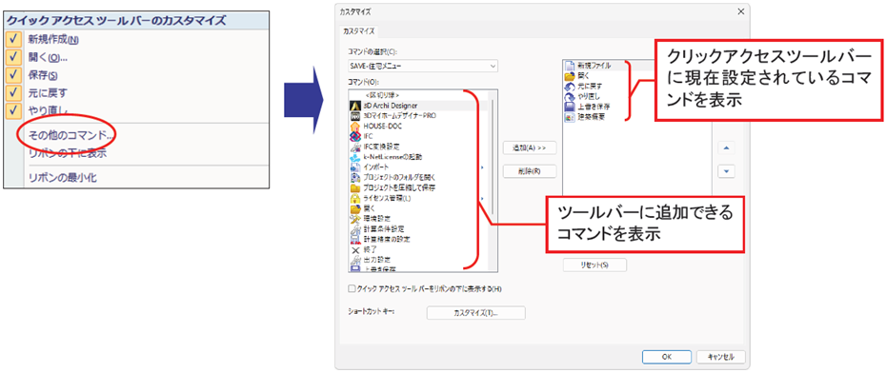Select 上書き保存 disk icon in toolbar list
The image size is (886, 373).
click(x=569, y=106)
